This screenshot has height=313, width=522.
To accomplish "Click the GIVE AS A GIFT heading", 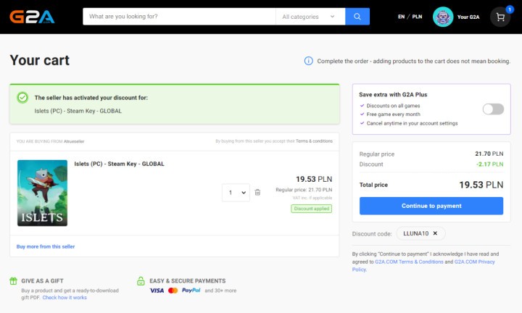I will (x=42, y=280).
